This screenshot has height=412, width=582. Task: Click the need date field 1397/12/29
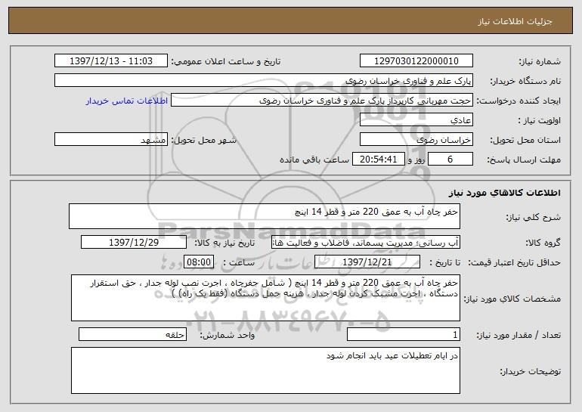point(134,242)
